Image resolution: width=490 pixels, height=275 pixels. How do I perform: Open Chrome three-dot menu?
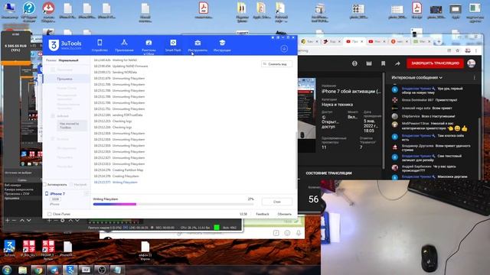[476, 50]
